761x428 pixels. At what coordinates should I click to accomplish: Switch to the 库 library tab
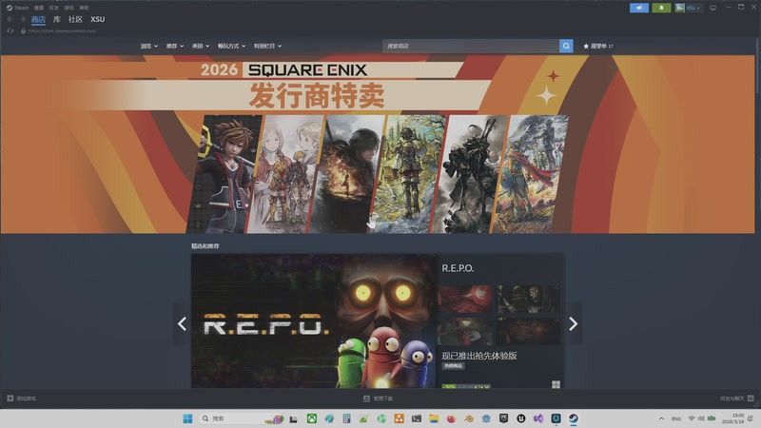(57, 19)
